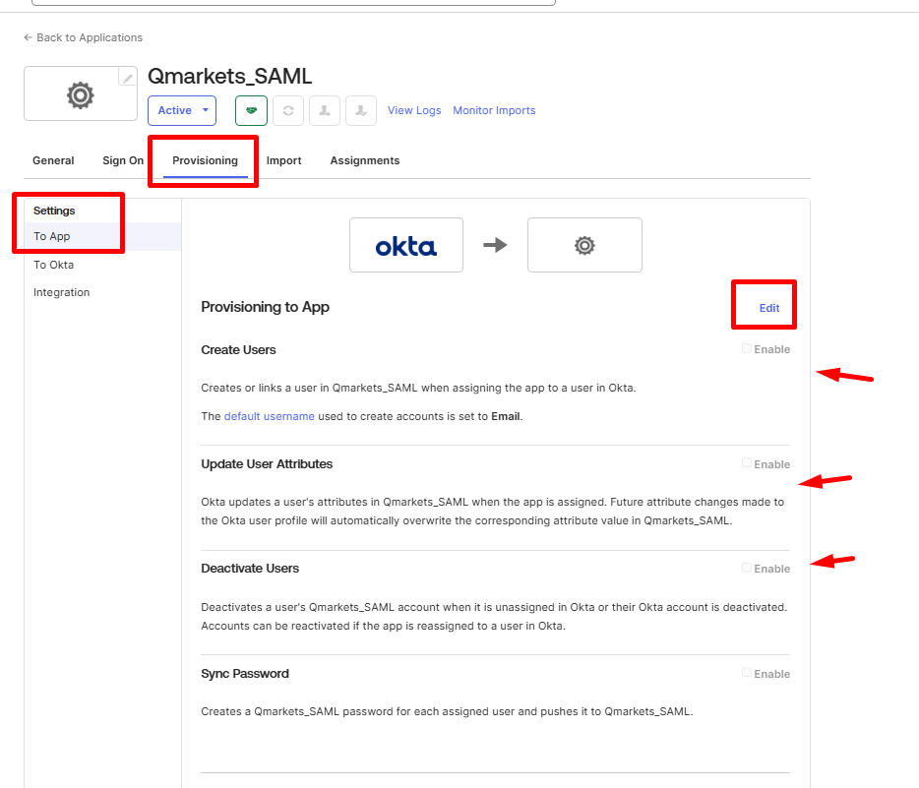This screenshot has height=788, width=919.
Task: Click the deprovision user icon beside View Logs
Action: tap(361, 111)
